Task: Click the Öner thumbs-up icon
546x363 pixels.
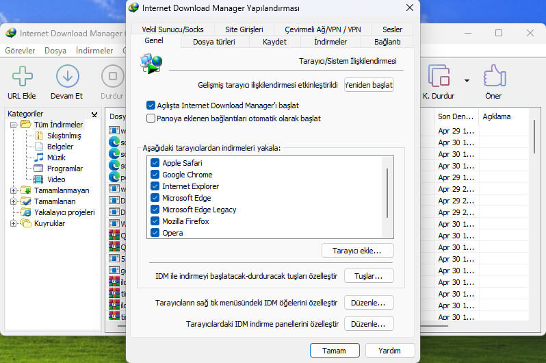Action: [x=495, y=75]
